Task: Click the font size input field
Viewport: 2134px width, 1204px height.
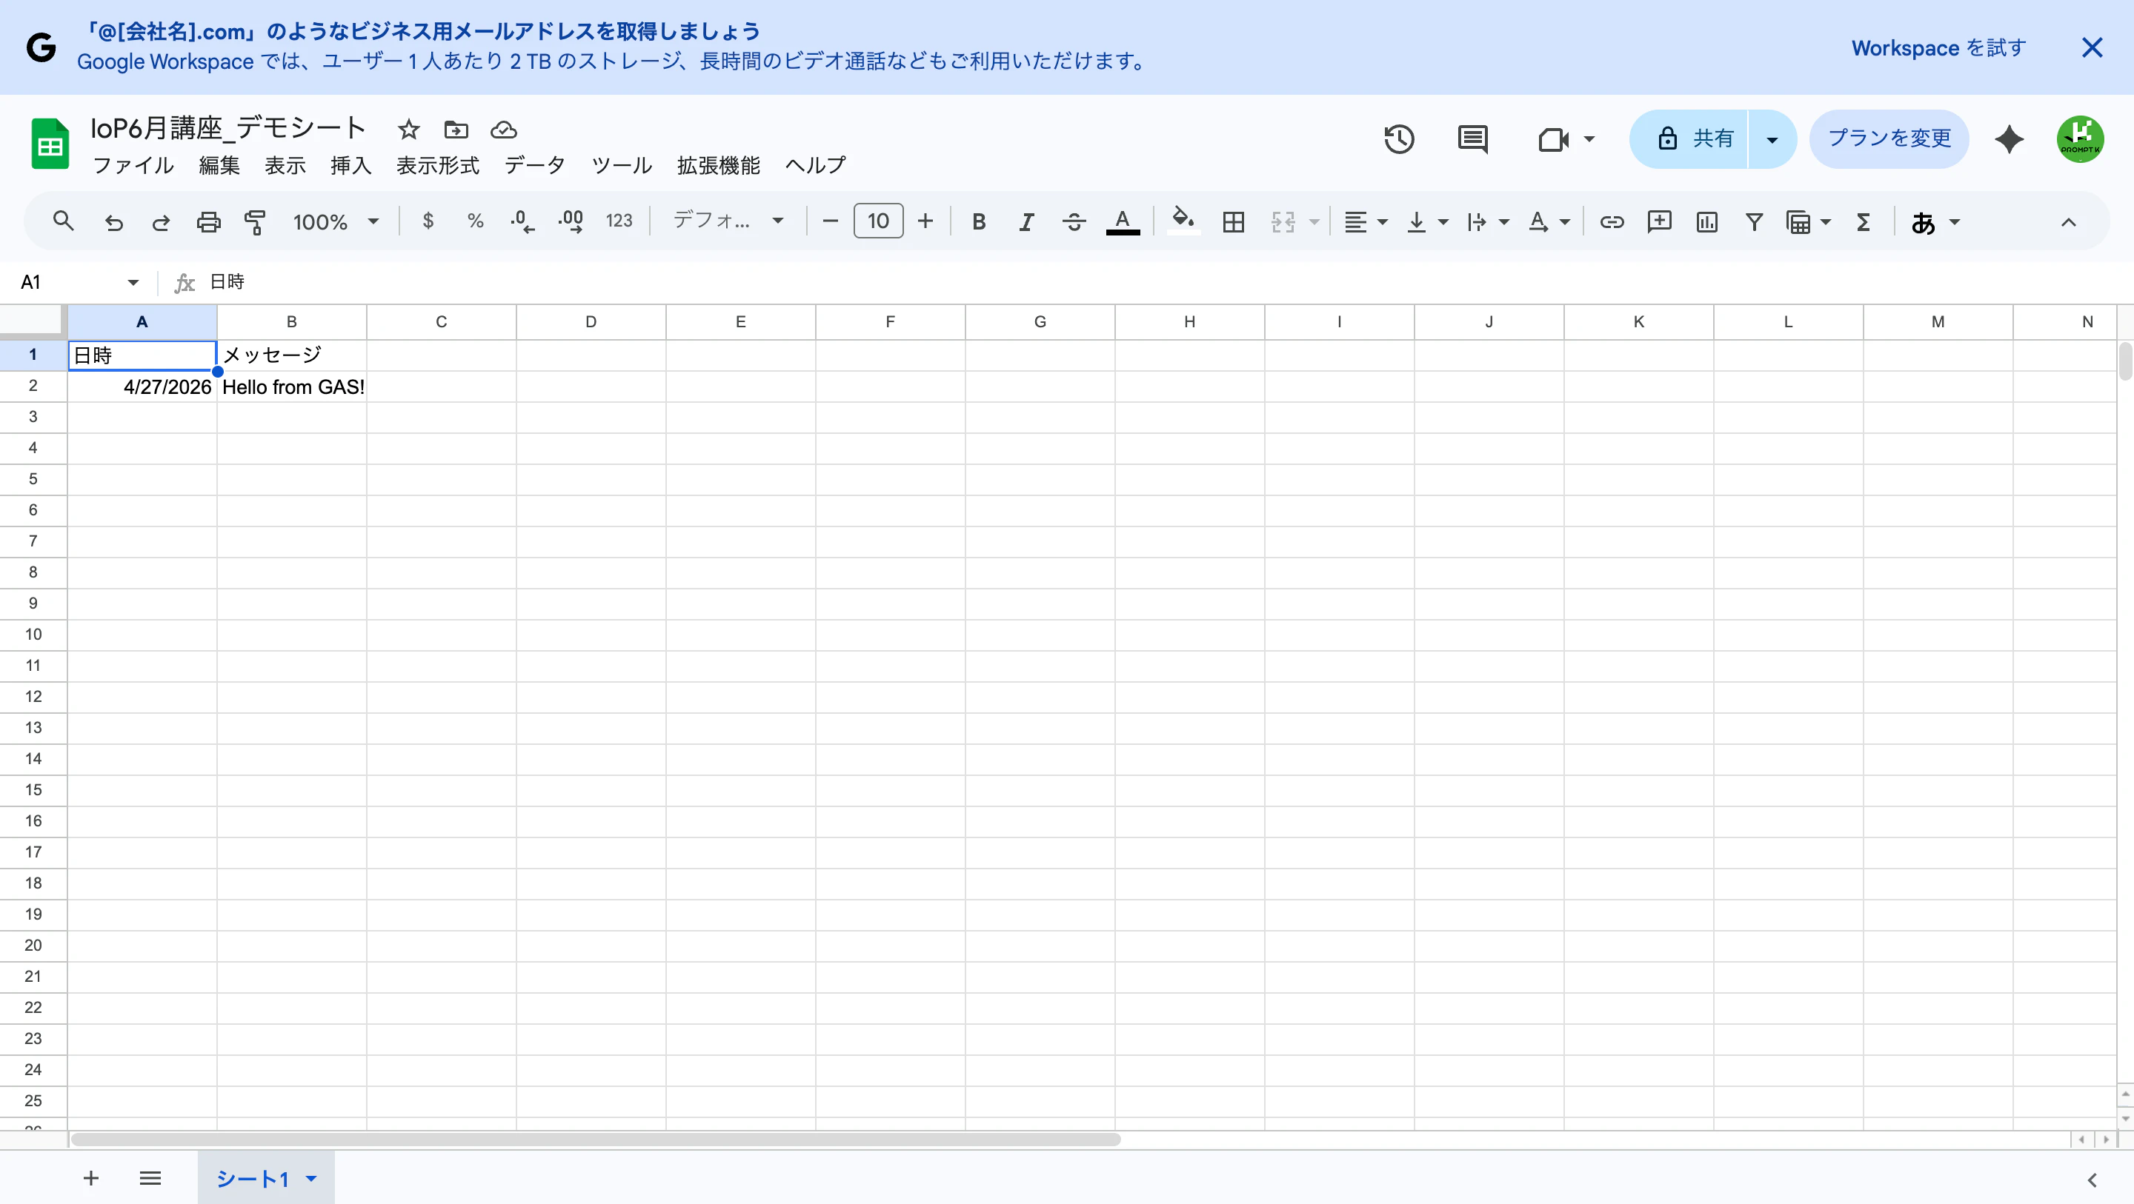Action: (878, 221)
